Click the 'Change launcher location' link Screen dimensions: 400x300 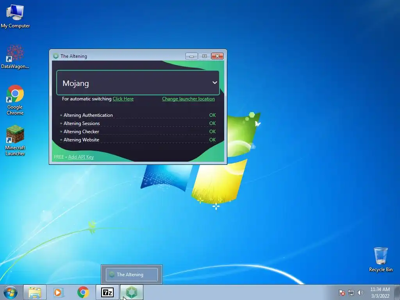188,99
